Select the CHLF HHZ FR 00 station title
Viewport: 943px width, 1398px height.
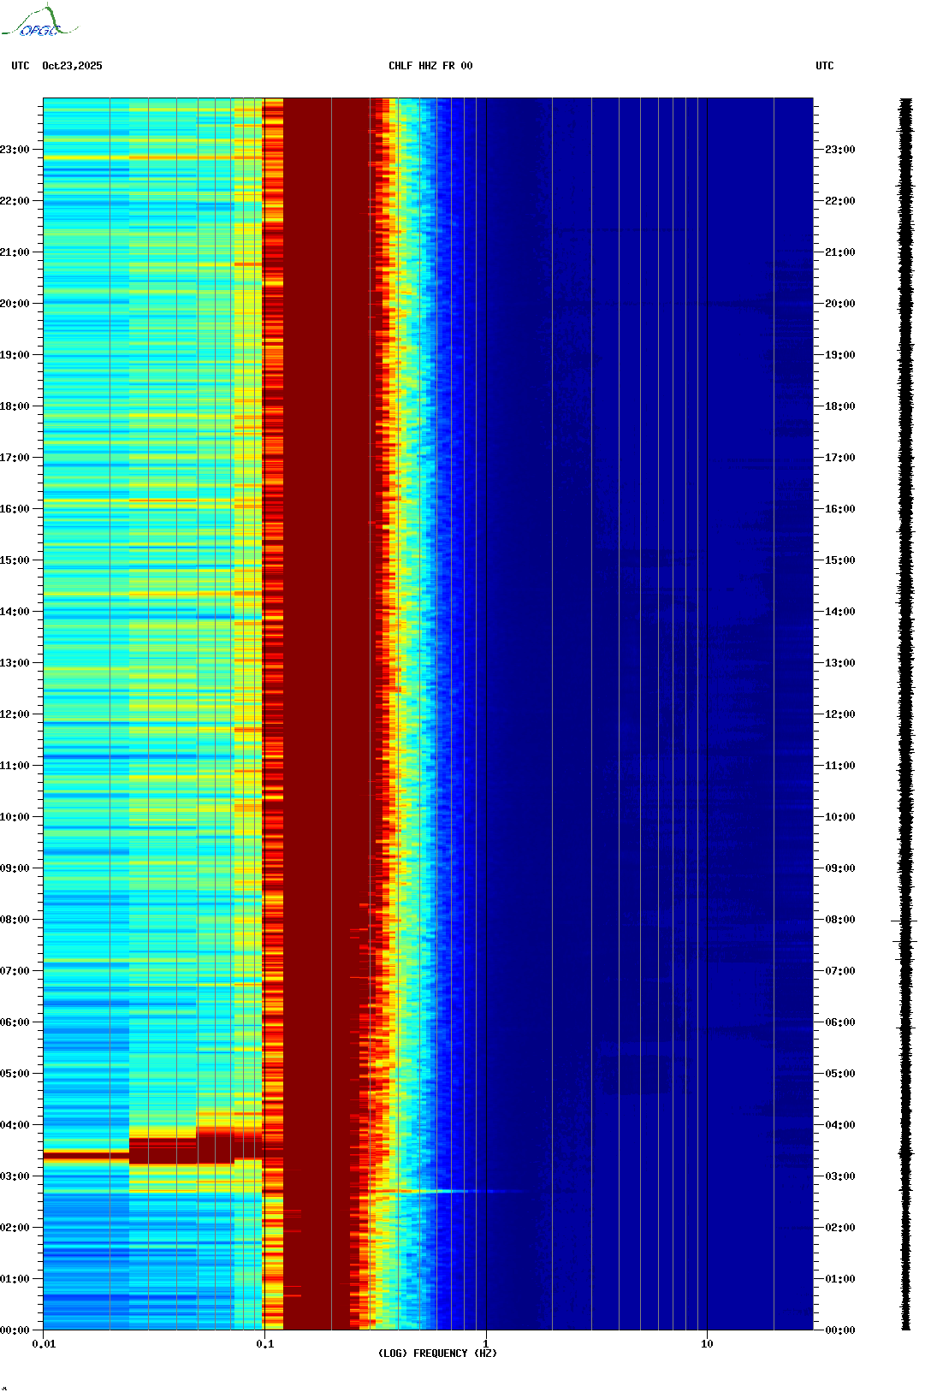coord(430,66)
